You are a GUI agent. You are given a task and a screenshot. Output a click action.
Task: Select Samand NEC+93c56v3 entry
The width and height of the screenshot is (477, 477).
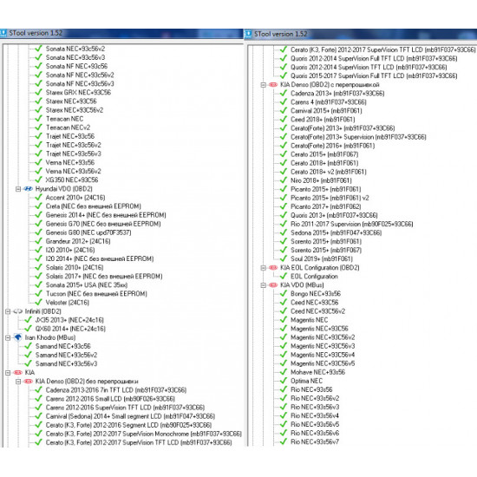pyautogui.click(x=66, y=363)
